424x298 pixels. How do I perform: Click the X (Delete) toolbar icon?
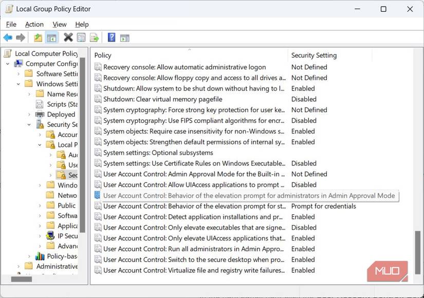coord(68,37)
